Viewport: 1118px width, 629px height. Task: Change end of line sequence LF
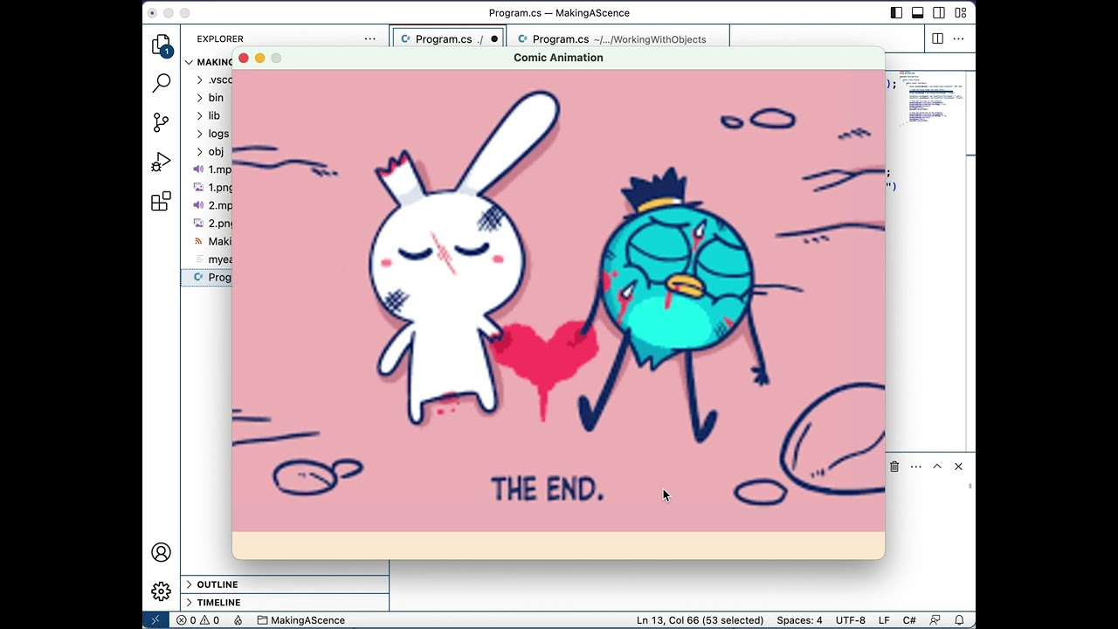click(x=884, y=620)
